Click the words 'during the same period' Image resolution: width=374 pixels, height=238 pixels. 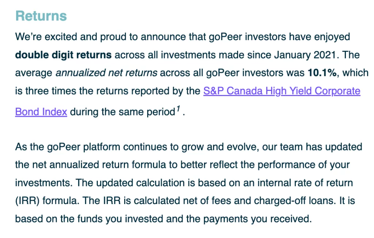click(123, 112)
